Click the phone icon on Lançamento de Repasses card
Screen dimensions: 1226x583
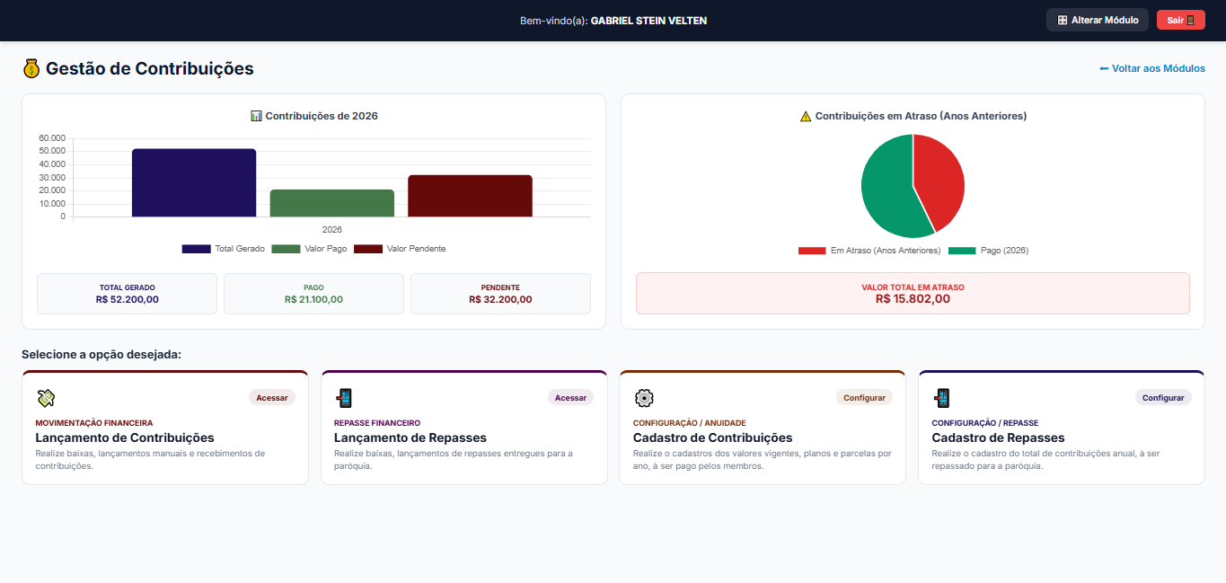pos(344,398)
